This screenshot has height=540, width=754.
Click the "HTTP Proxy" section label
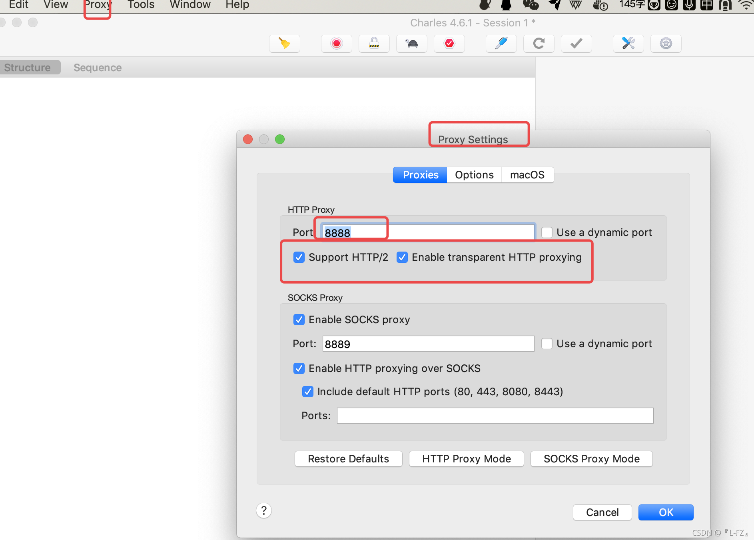[311, 210]
